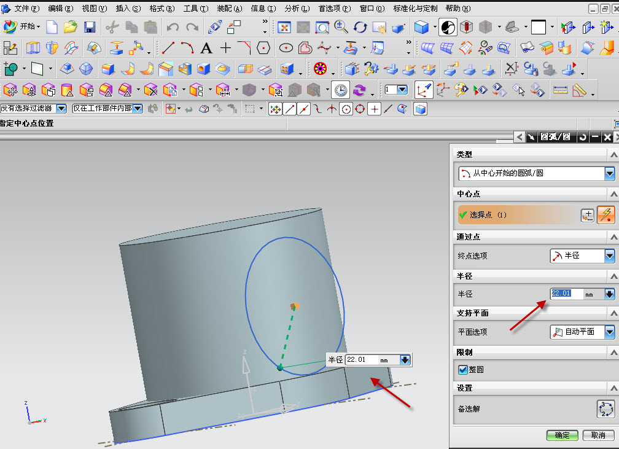
Task: Click the clock icon in toolbar
Action: point(340,90)
